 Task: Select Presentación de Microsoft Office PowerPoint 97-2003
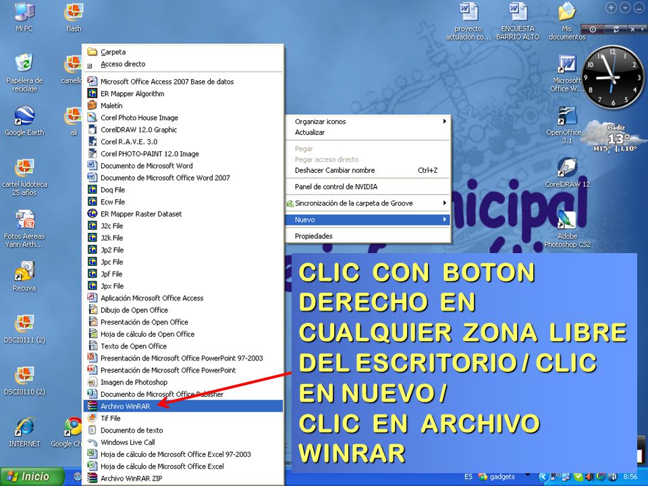183,358
